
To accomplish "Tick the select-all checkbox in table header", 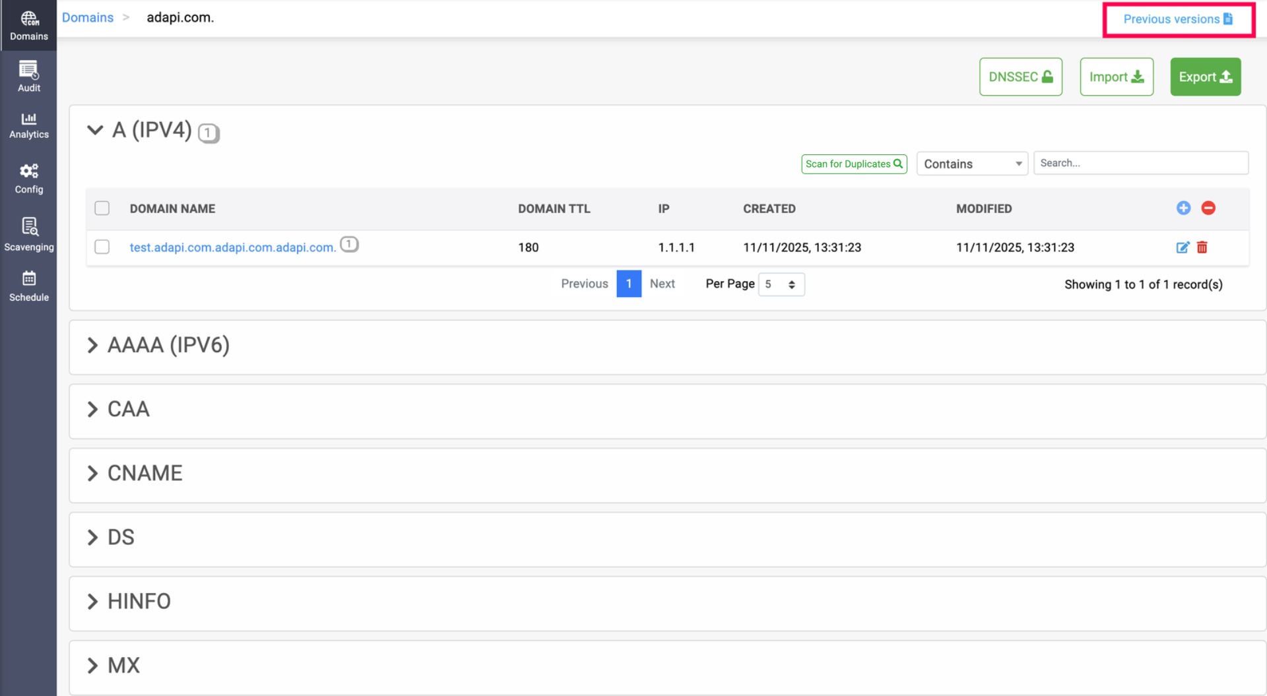I will pos(102,208).
